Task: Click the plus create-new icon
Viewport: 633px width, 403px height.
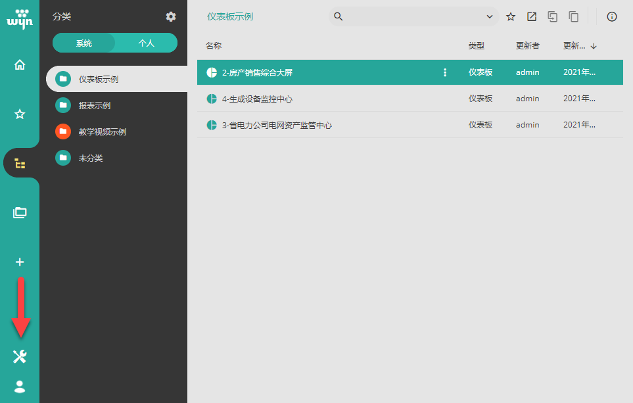Action: 20,262
